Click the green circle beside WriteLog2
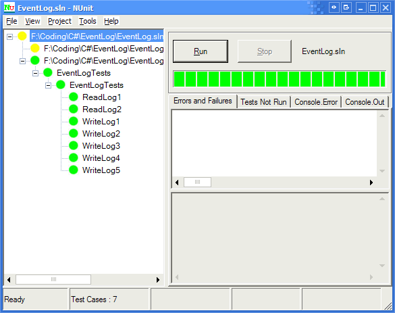Viewport: 395px width, 313px height. point(74,133)
